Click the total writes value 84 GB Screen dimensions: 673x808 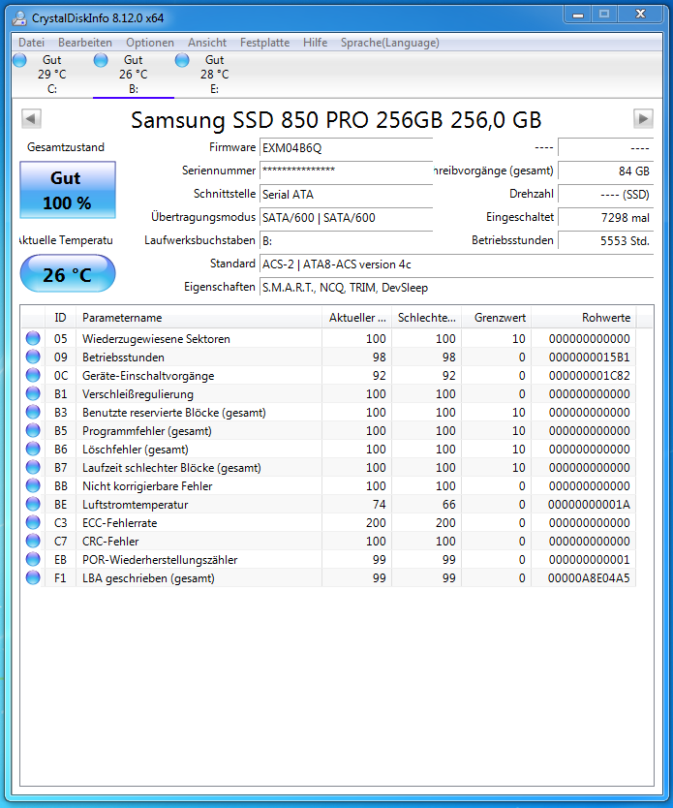click(605, 171)
